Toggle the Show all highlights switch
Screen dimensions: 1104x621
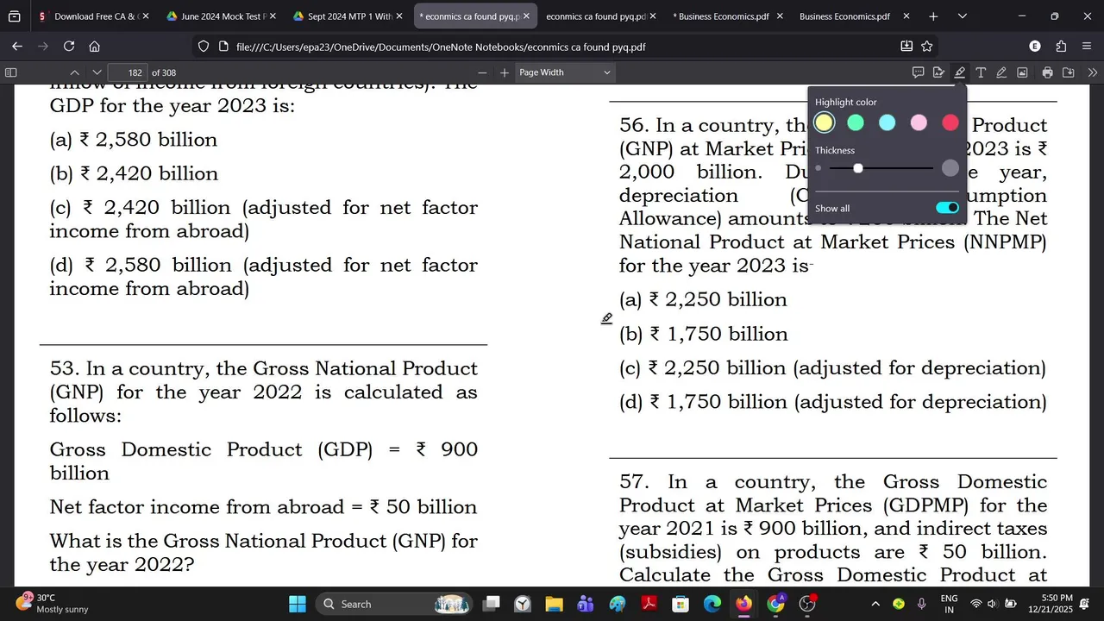tap(947, 208)
